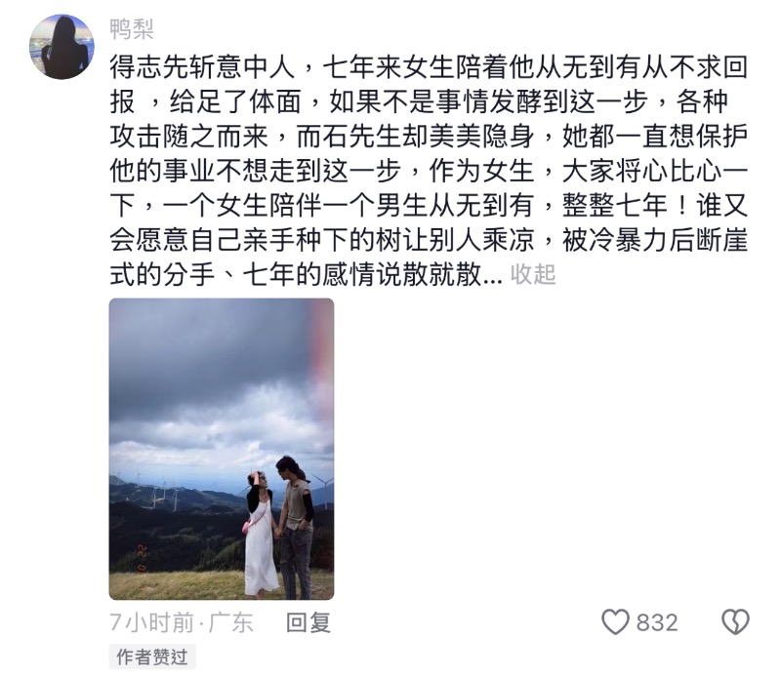Tap the 832 like count
The width and height of the screenshot is (781, 676).
657,622
